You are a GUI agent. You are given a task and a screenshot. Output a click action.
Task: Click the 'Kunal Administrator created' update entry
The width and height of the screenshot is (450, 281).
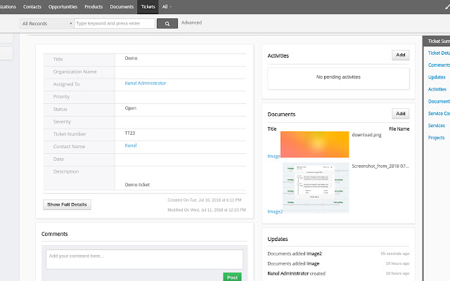[x=296, y=273]
